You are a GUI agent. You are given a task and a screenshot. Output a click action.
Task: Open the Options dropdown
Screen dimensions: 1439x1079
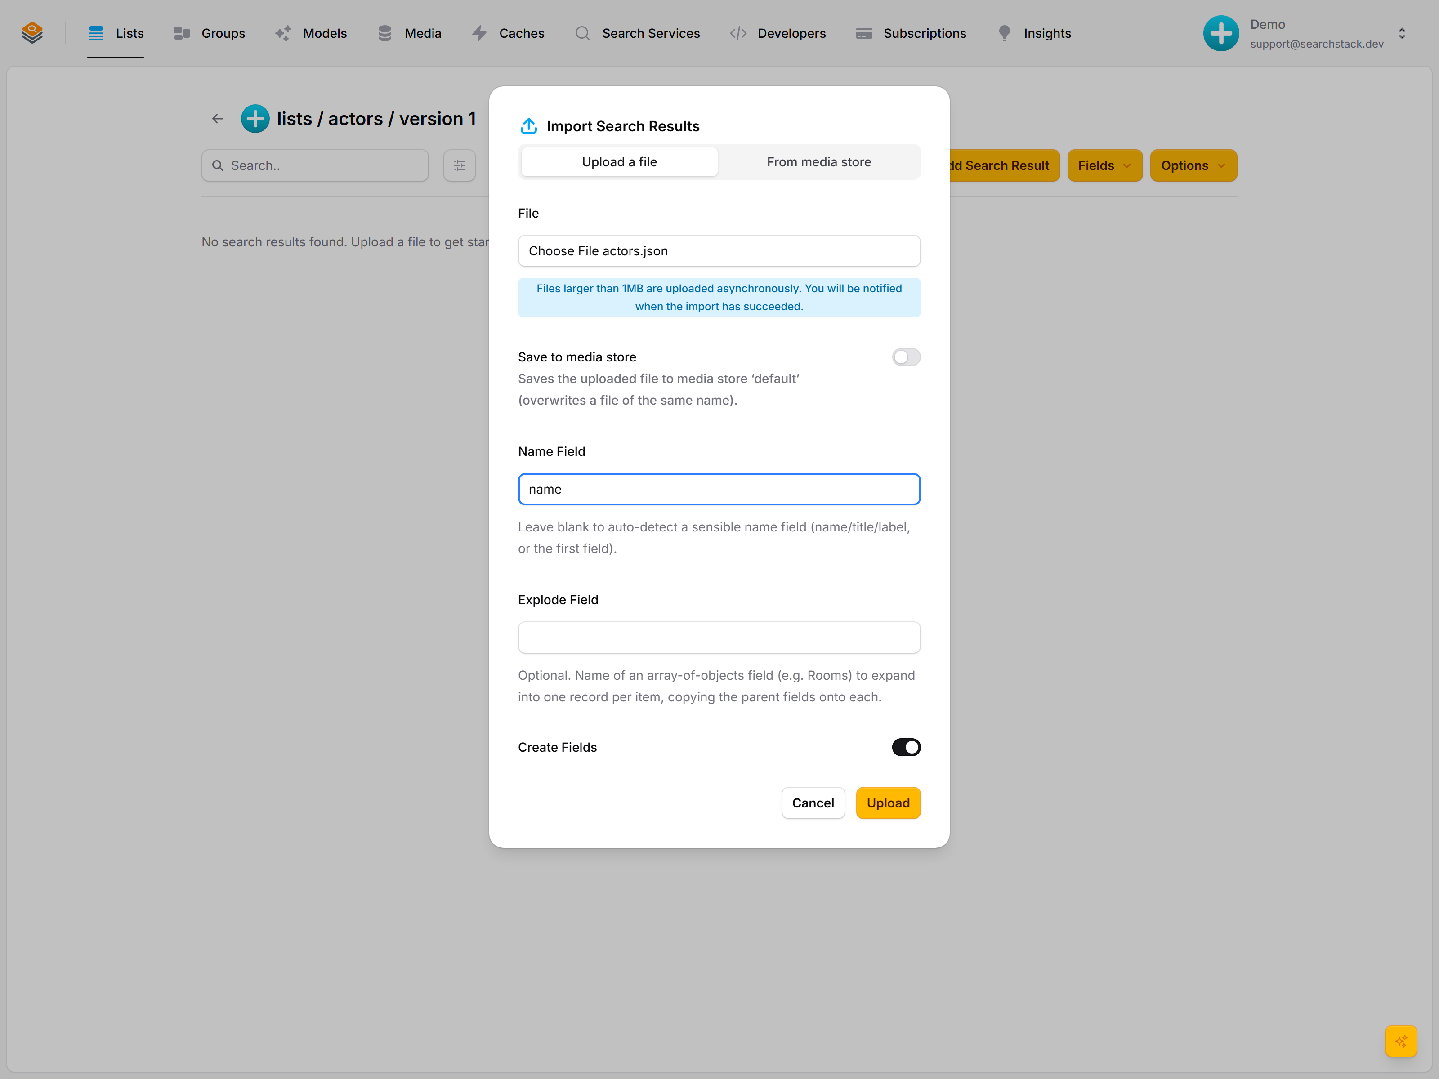(x=1193, y=165)
